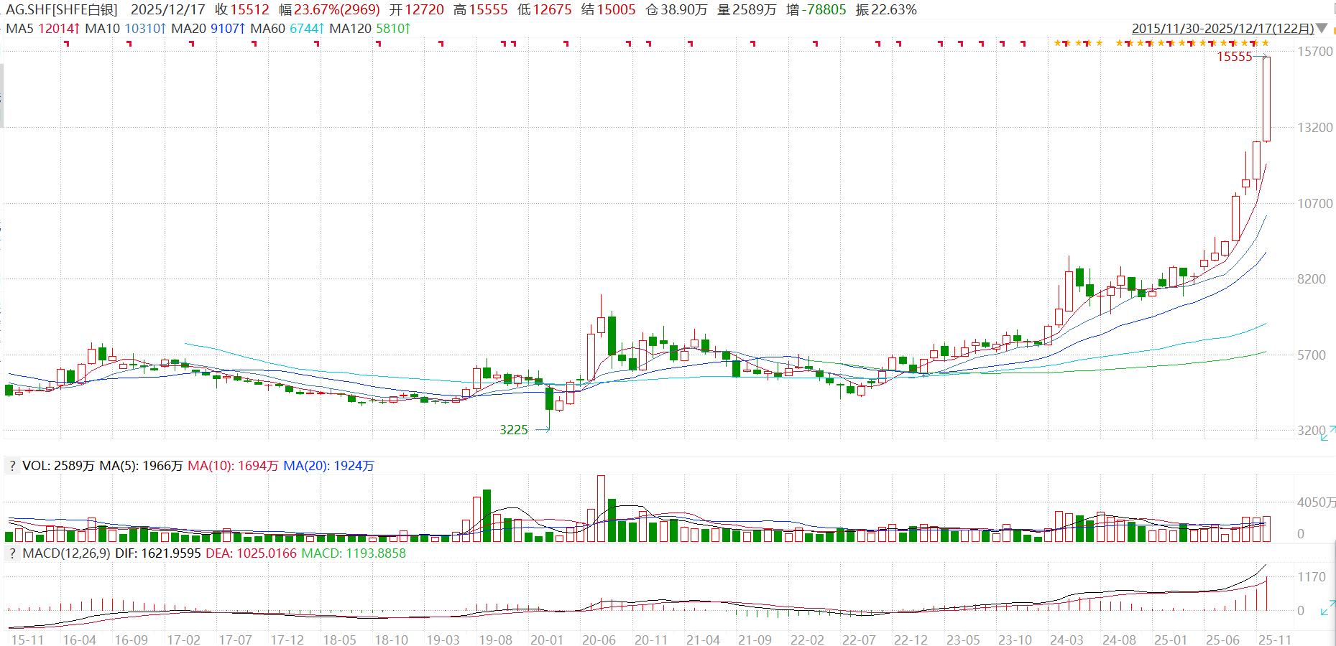Select the MA5 moving average label
Image resolution: width=1336 pixels, height=646 pixels.
pyautogui.click(x=19, y=29)
